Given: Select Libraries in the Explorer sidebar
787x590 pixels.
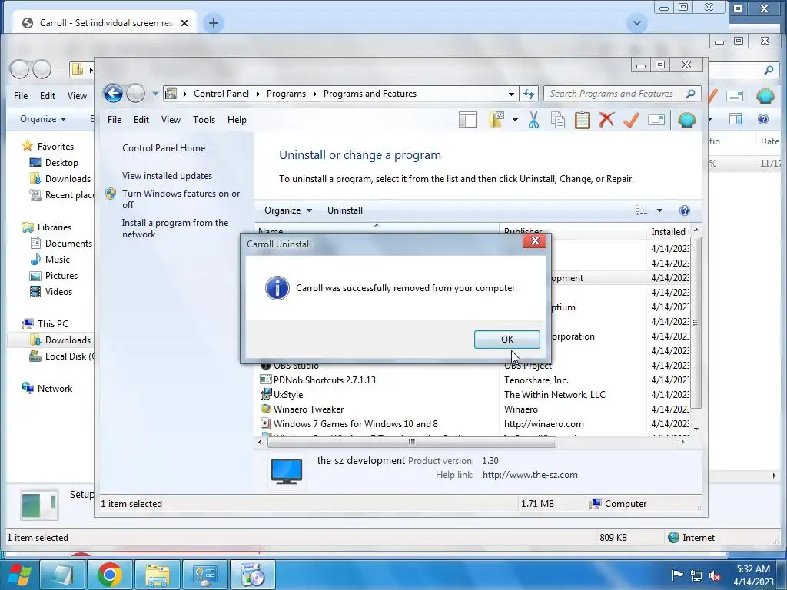Looking at the screenshot, I should [55, 227].
